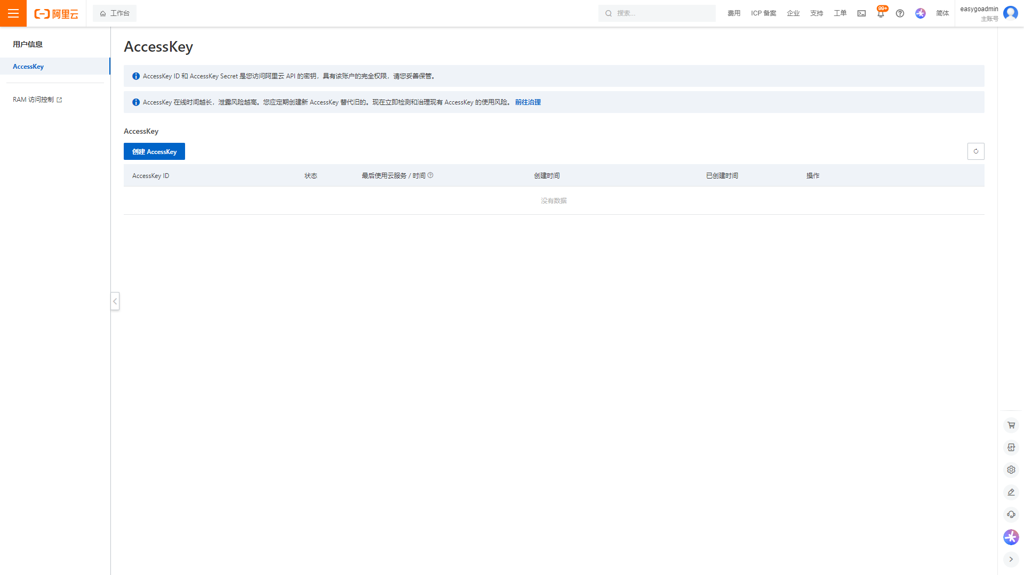Click the 创建 AccessKey button
This screenshot has width=1024, height=575.
154,151
